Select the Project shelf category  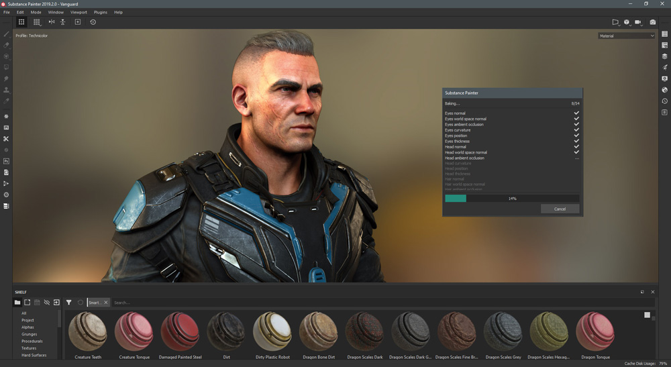pos(28,320)
